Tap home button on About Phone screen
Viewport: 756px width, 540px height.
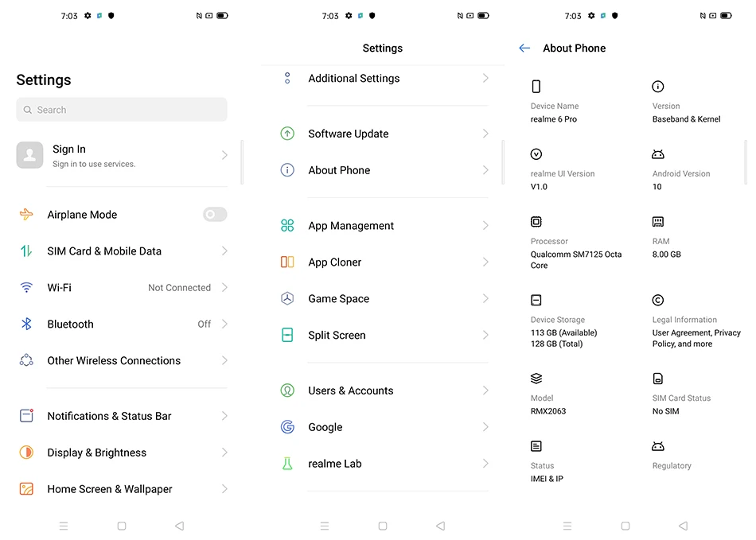(625, 526)
